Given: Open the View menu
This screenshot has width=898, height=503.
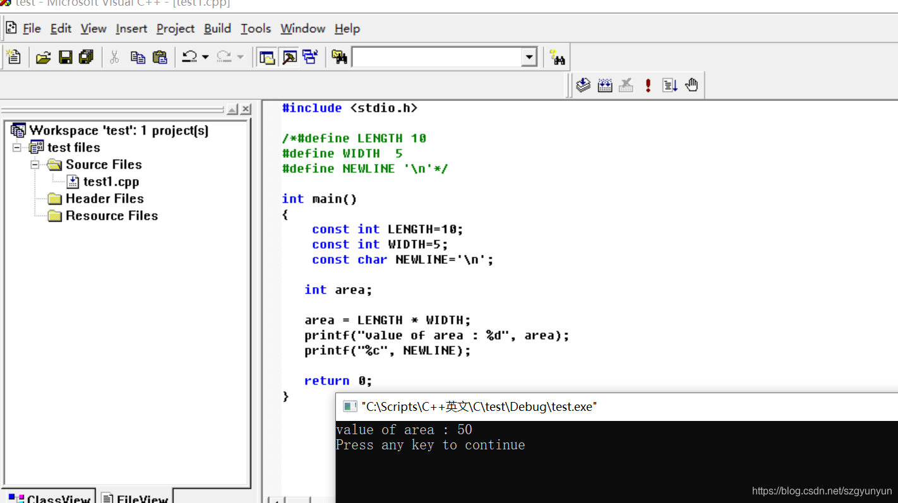Looking at the screenshot, I should coord(93,28).
